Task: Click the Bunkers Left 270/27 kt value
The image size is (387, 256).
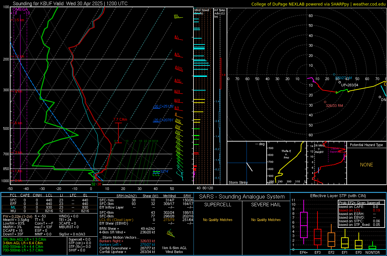Action: pyautogui.click(x=148, y=245)
